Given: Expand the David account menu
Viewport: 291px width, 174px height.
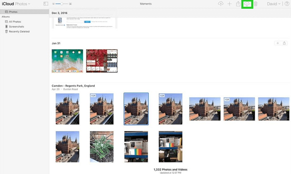Looking at the screenshot, I should (x=274, y=4).
